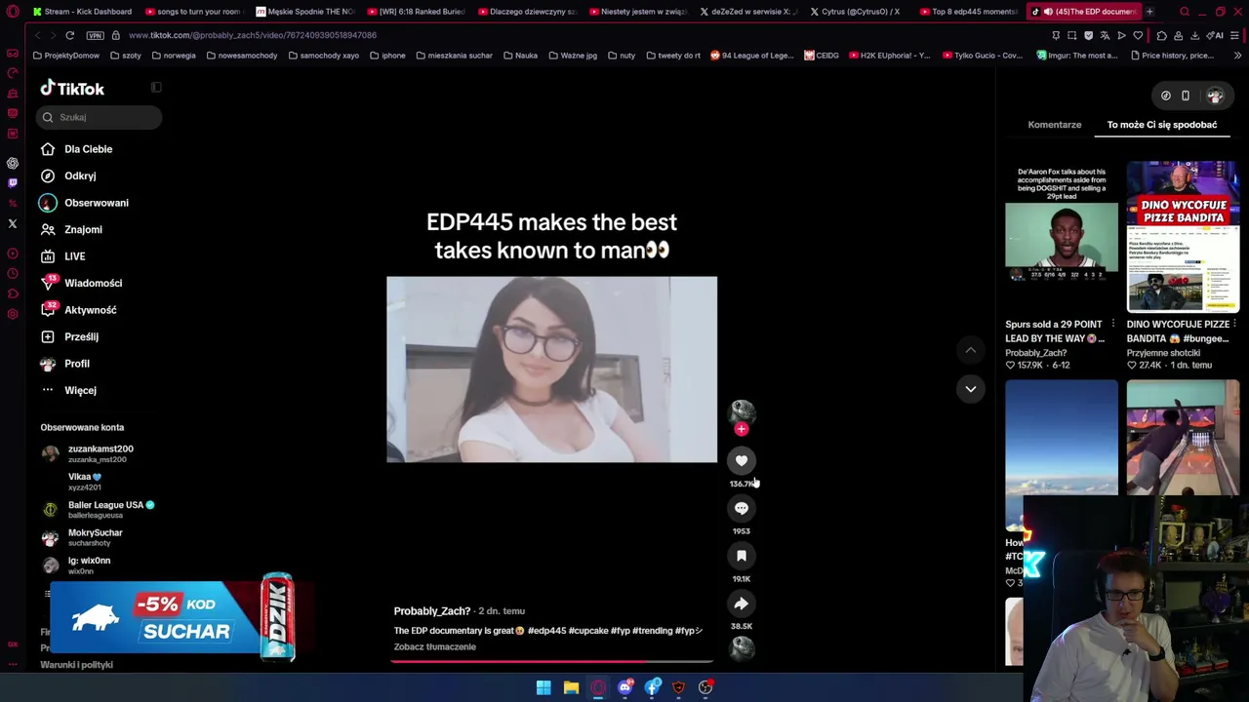Open the Dla Ciebie home feed
The image size is (1249, 702).
click(77, 149)
